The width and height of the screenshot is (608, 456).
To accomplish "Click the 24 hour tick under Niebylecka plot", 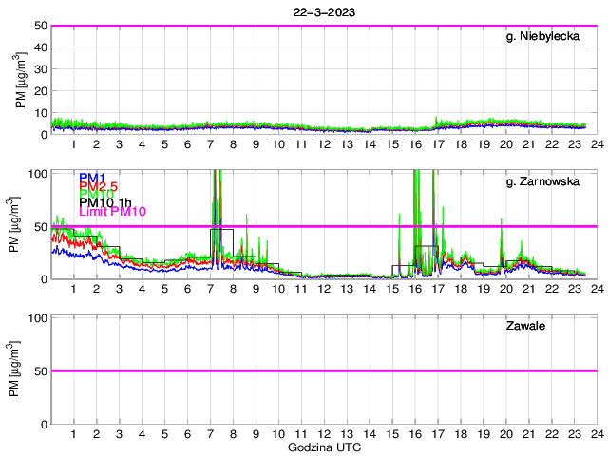I will [597, 143].
